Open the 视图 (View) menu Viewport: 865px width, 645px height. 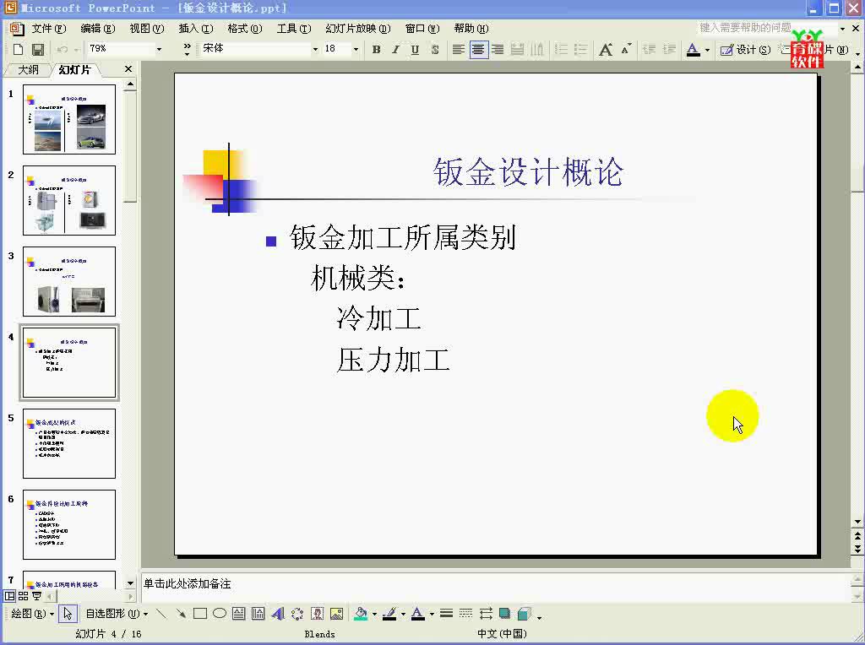pos(147,29)
